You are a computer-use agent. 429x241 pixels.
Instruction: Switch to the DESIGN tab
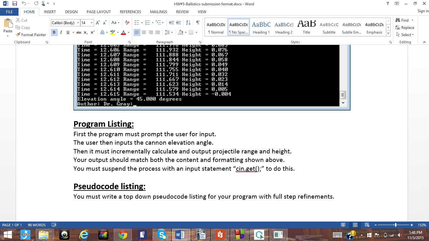(x=71, y=12)
